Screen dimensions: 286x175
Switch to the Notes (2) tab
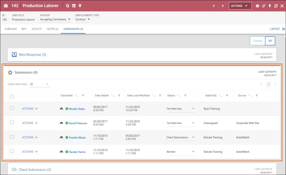click(52, 29)
